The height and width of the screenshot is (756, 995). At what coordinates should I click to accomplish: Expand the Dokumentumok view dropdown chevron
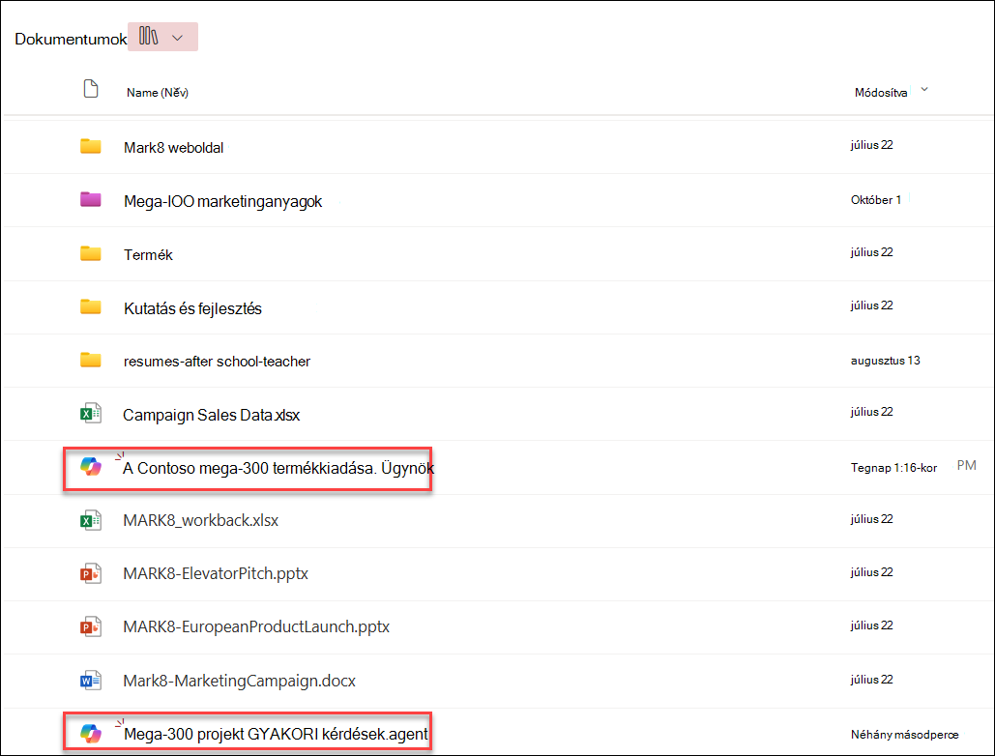click(x=178, y=38)
